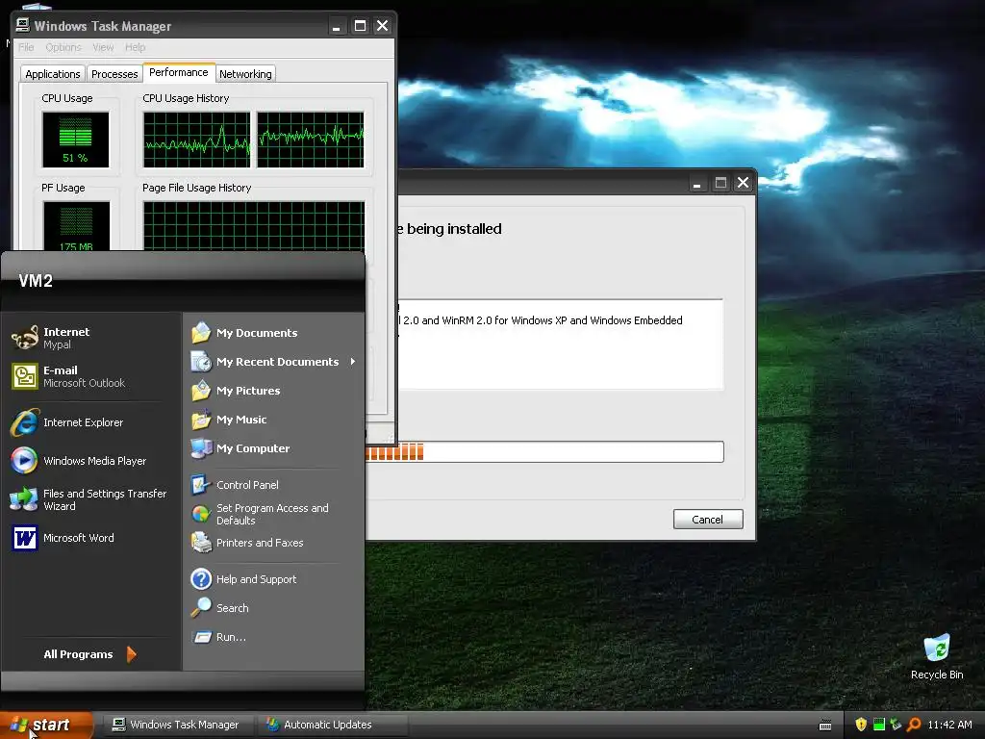Launch Microsoft Word icon
Screen dimensions: 985x739
24,538
